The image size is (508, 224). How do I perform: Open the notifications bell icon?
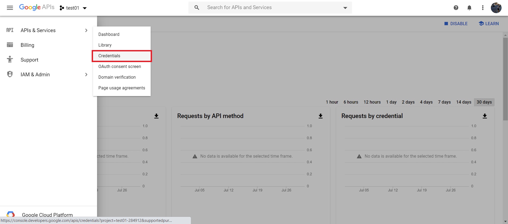(469, 8)
